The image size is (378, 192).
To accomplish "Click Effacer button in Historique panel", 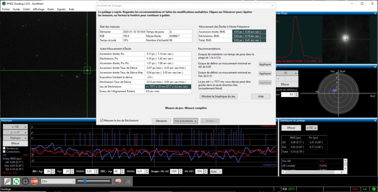I will coord(15,143).
